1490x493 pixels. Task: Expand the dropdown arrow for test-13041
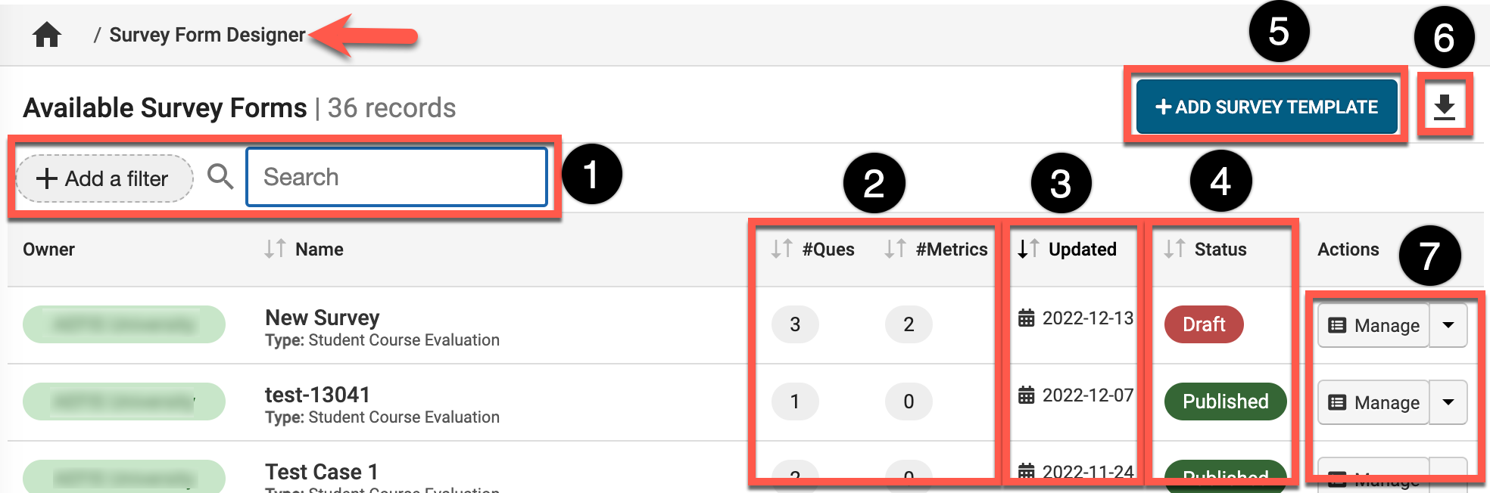pos(1448,402)
